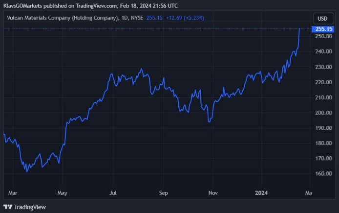Click the 230.00 price axis label
The height and width of the screenshot is (213, 339).
pyautogui.click(x=323, y=67)
